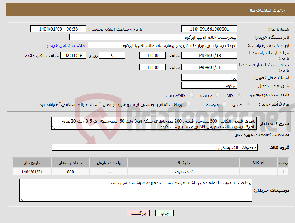Select the کالا/خدمت radio button

pos(191,95)
